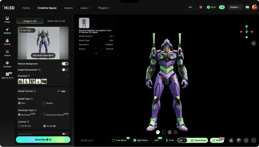259x147 pixels.
Task: Open the Texture sidebar tool
Action: [7, 53]
